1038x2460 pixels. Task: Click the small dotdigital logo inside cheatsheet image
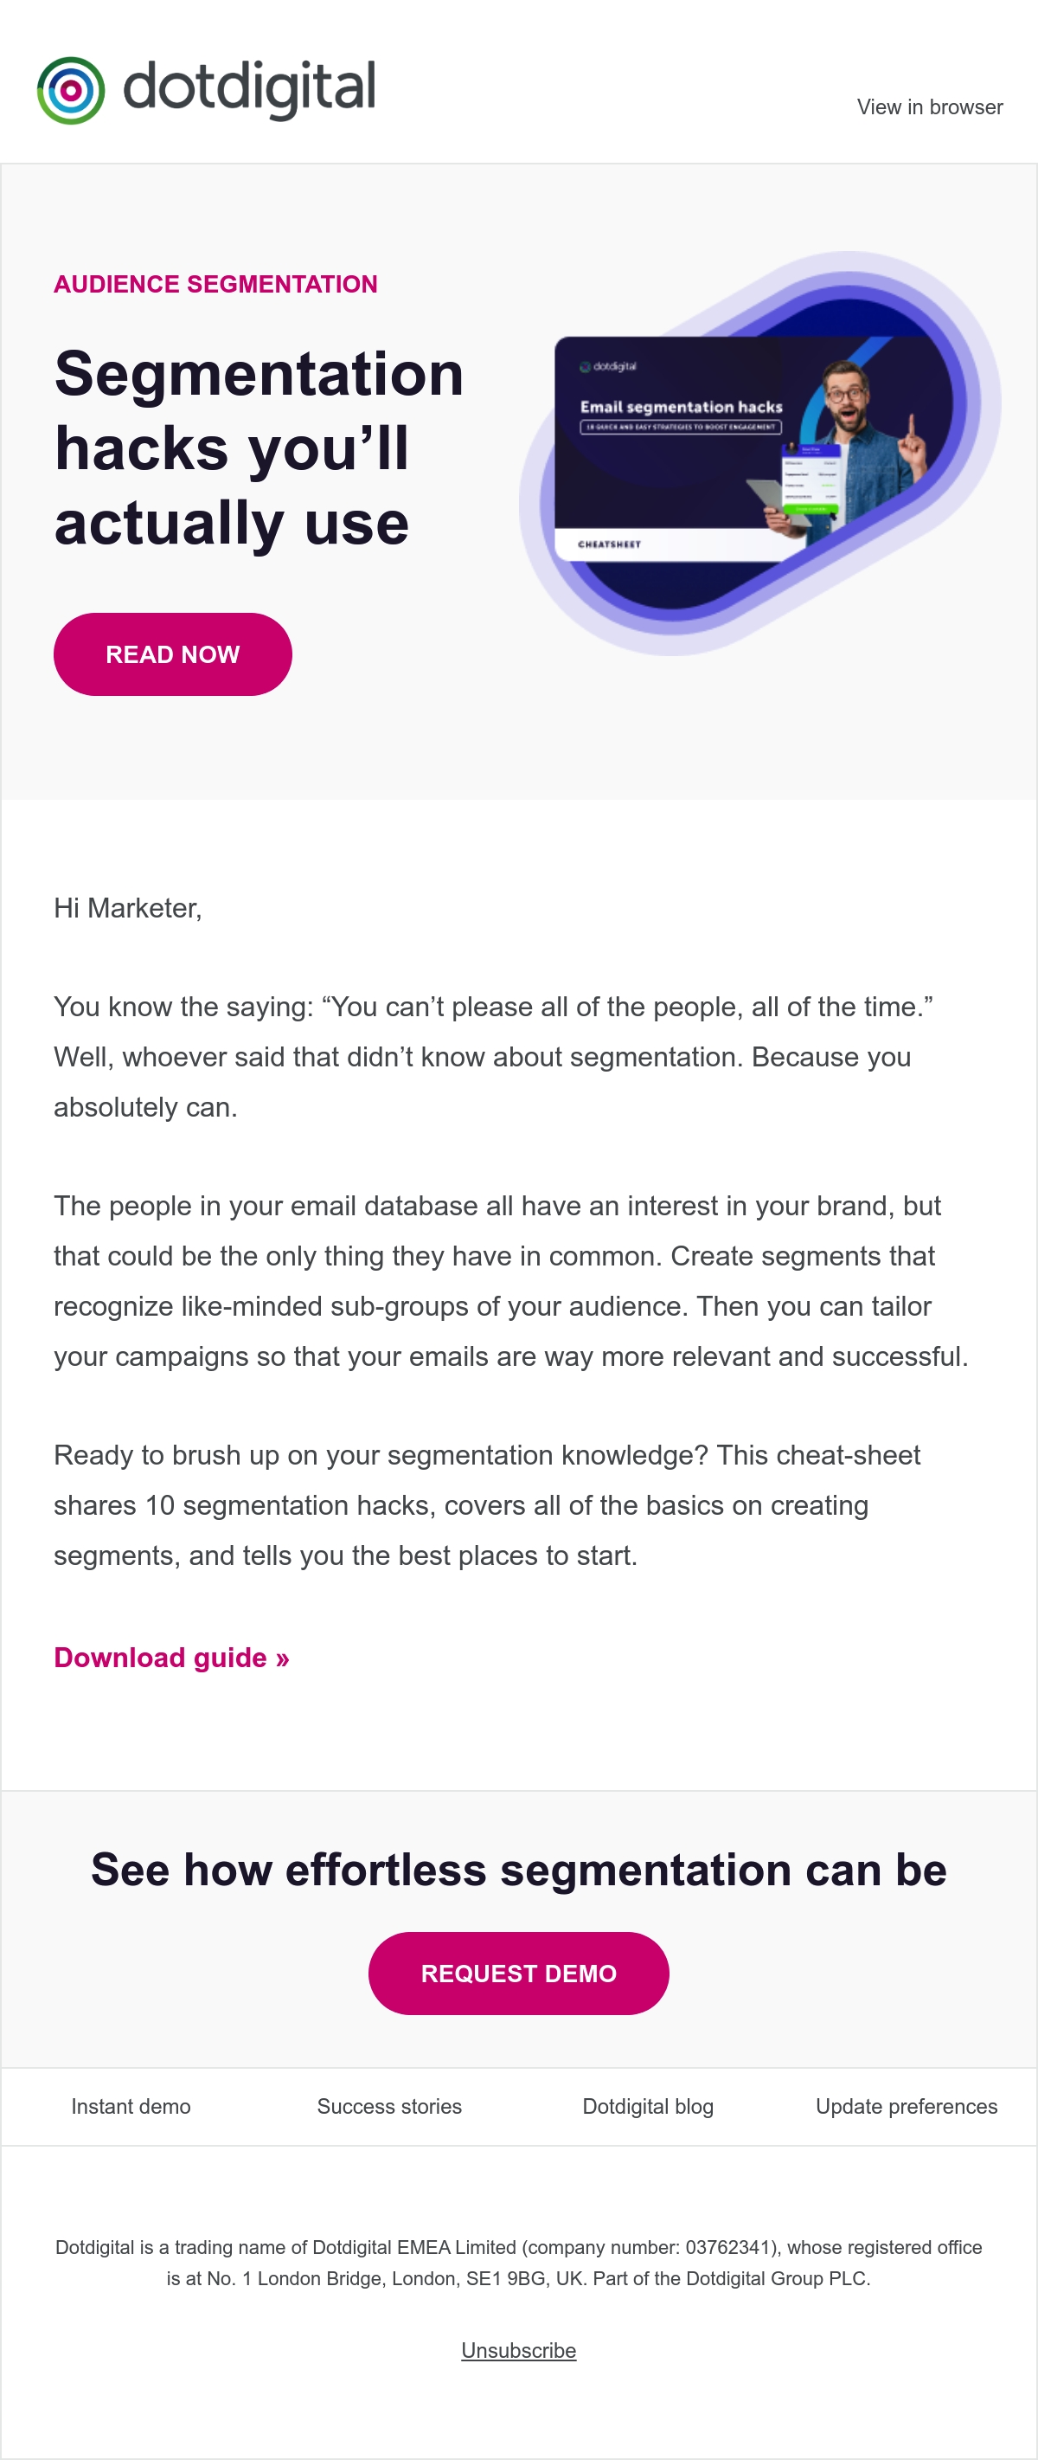point(608,367)
